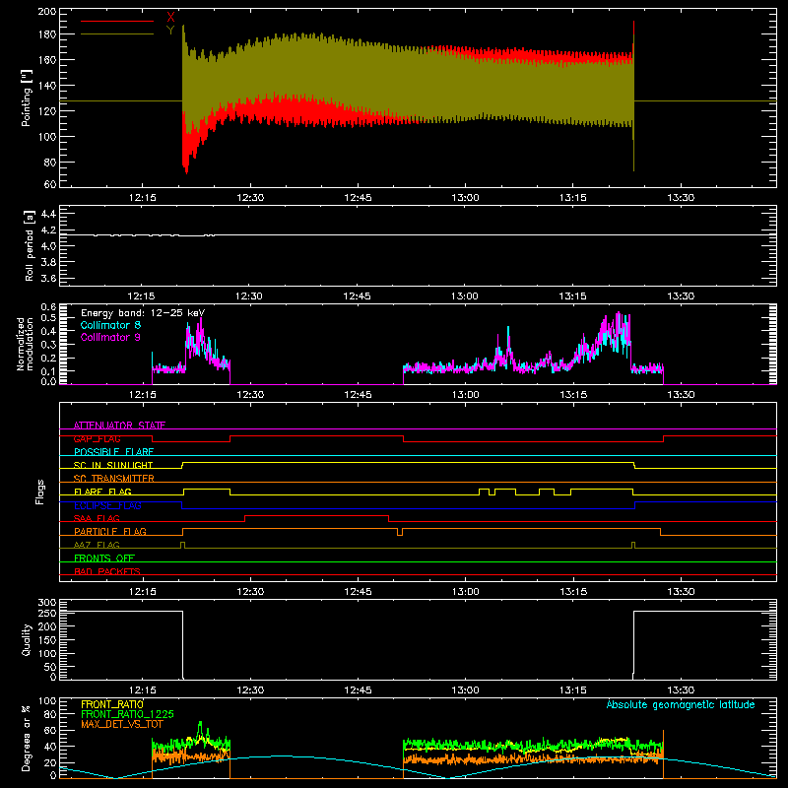Click the 13:30 tick under the Quality plot
The width and height of the screenshot is (788, 788).
tap(681, 690)
